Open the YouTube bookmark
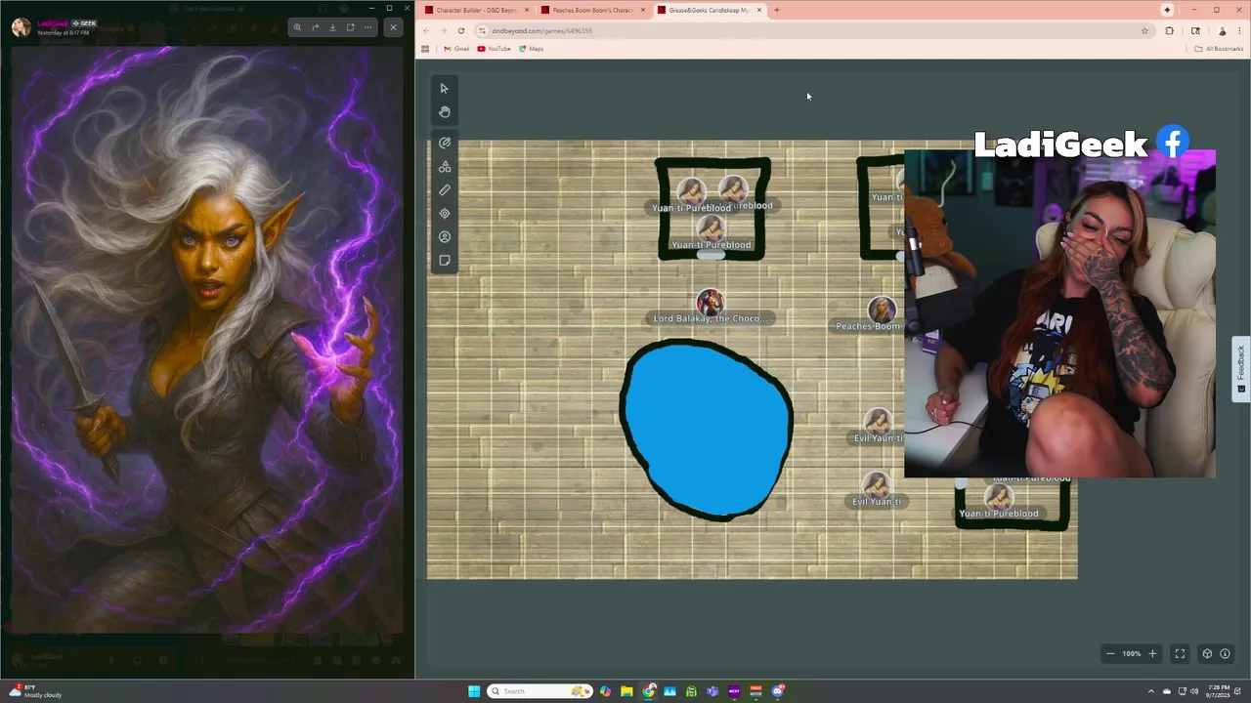 [x=495, y=49]
